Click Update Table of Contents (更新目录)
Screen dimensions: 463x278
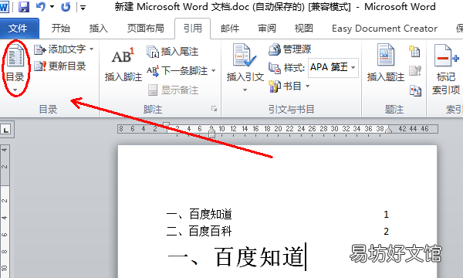point(60,66)
